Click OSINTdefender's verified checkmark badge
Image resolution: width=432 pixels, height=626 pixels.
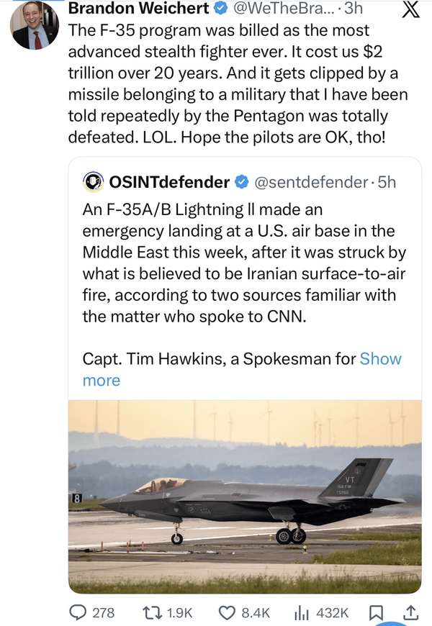pos(240,182)
